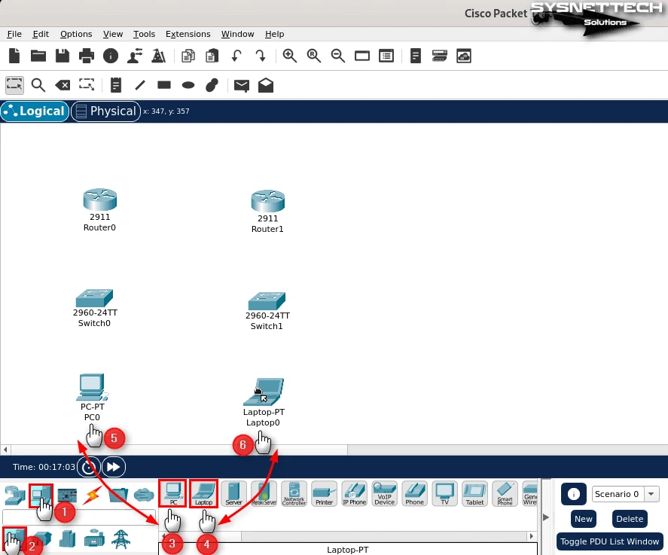The height and width of the screenshot is (555, 668).
Task: Click the Print icon in toolbar
Action: [x=87, y=56]
